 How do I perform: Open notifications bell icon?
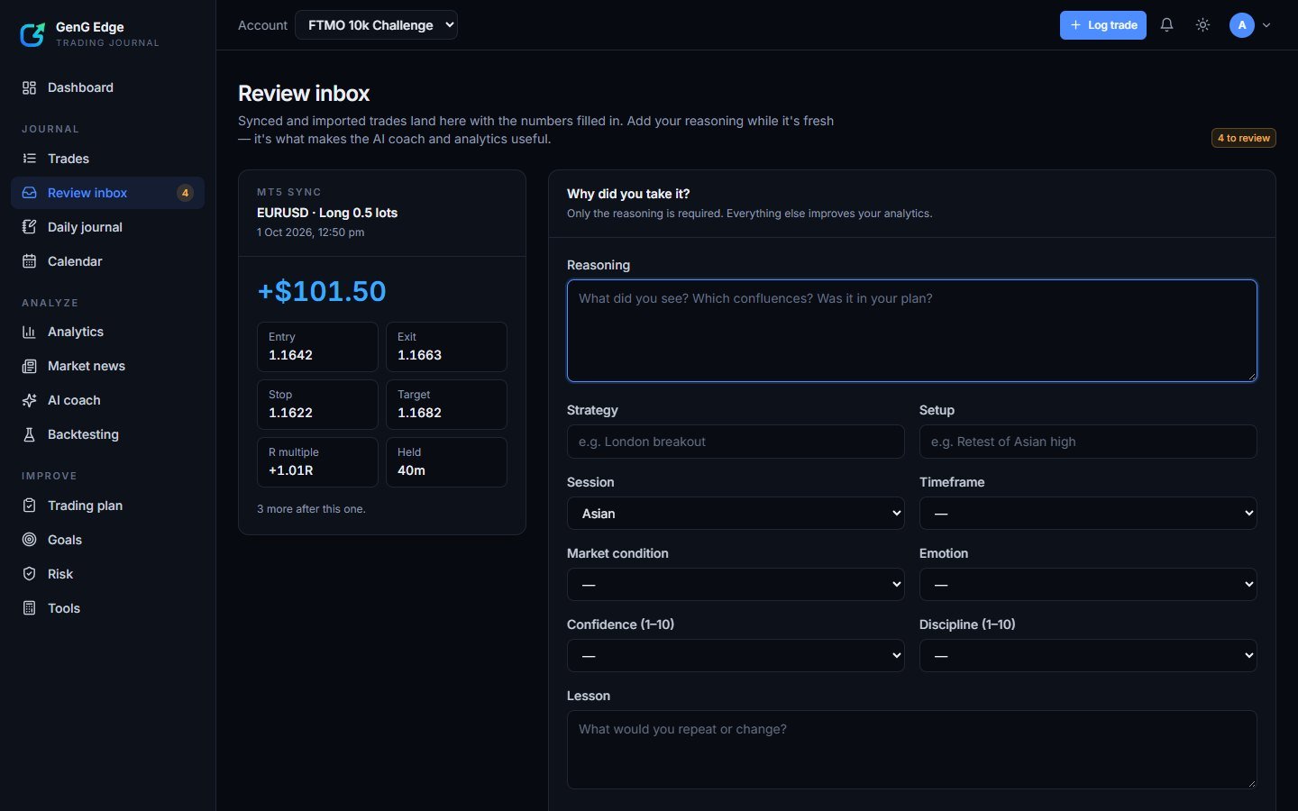click(x=1166, y=25)
